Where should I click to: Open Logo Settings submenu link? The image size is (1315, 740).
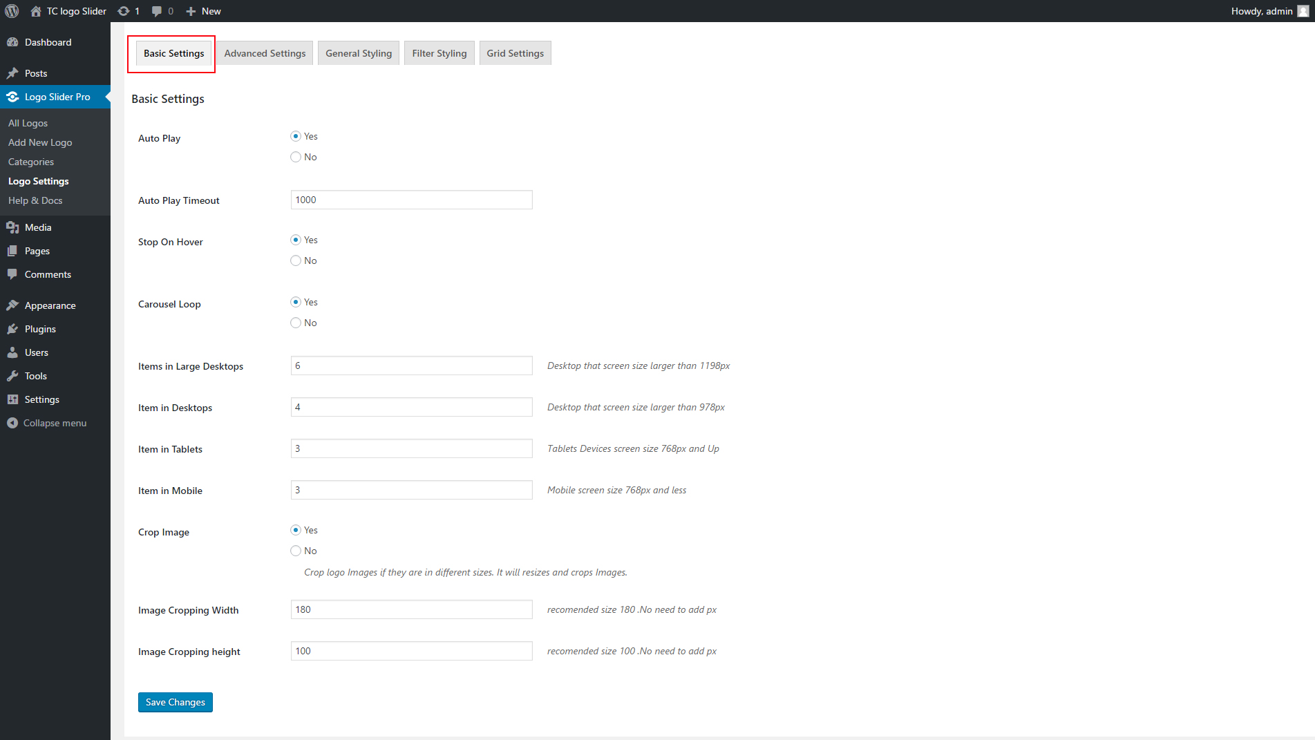click(39, 181)
